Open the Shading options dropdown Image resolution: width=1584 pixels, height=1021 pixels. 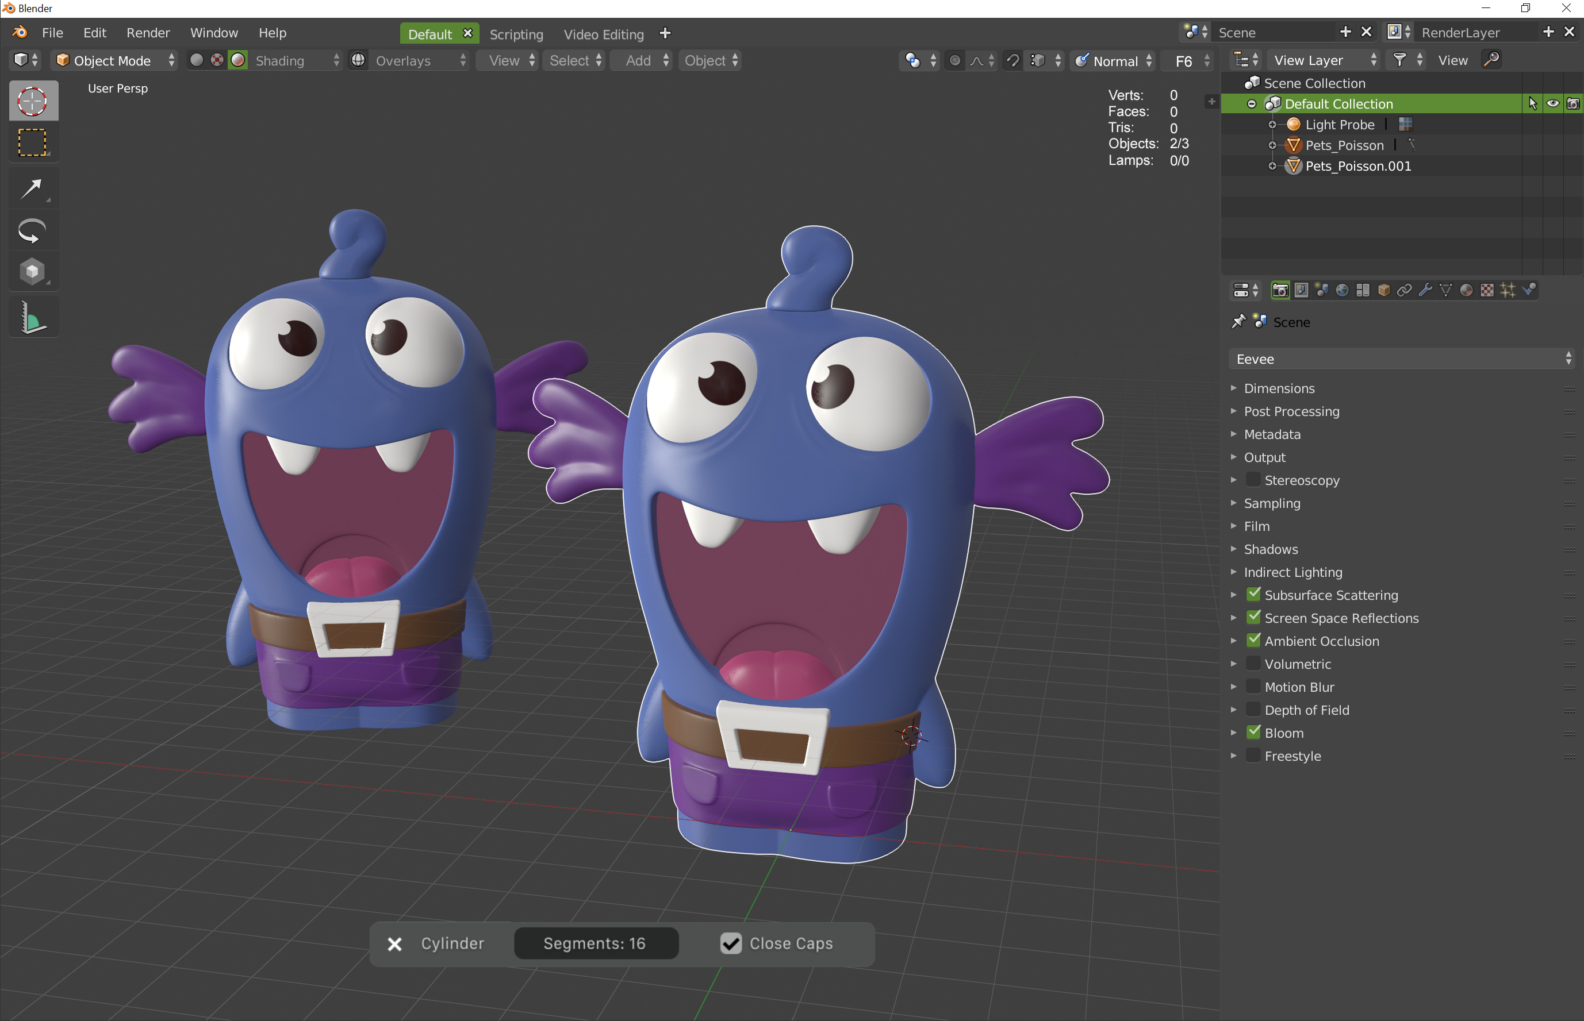click(296, 60)
